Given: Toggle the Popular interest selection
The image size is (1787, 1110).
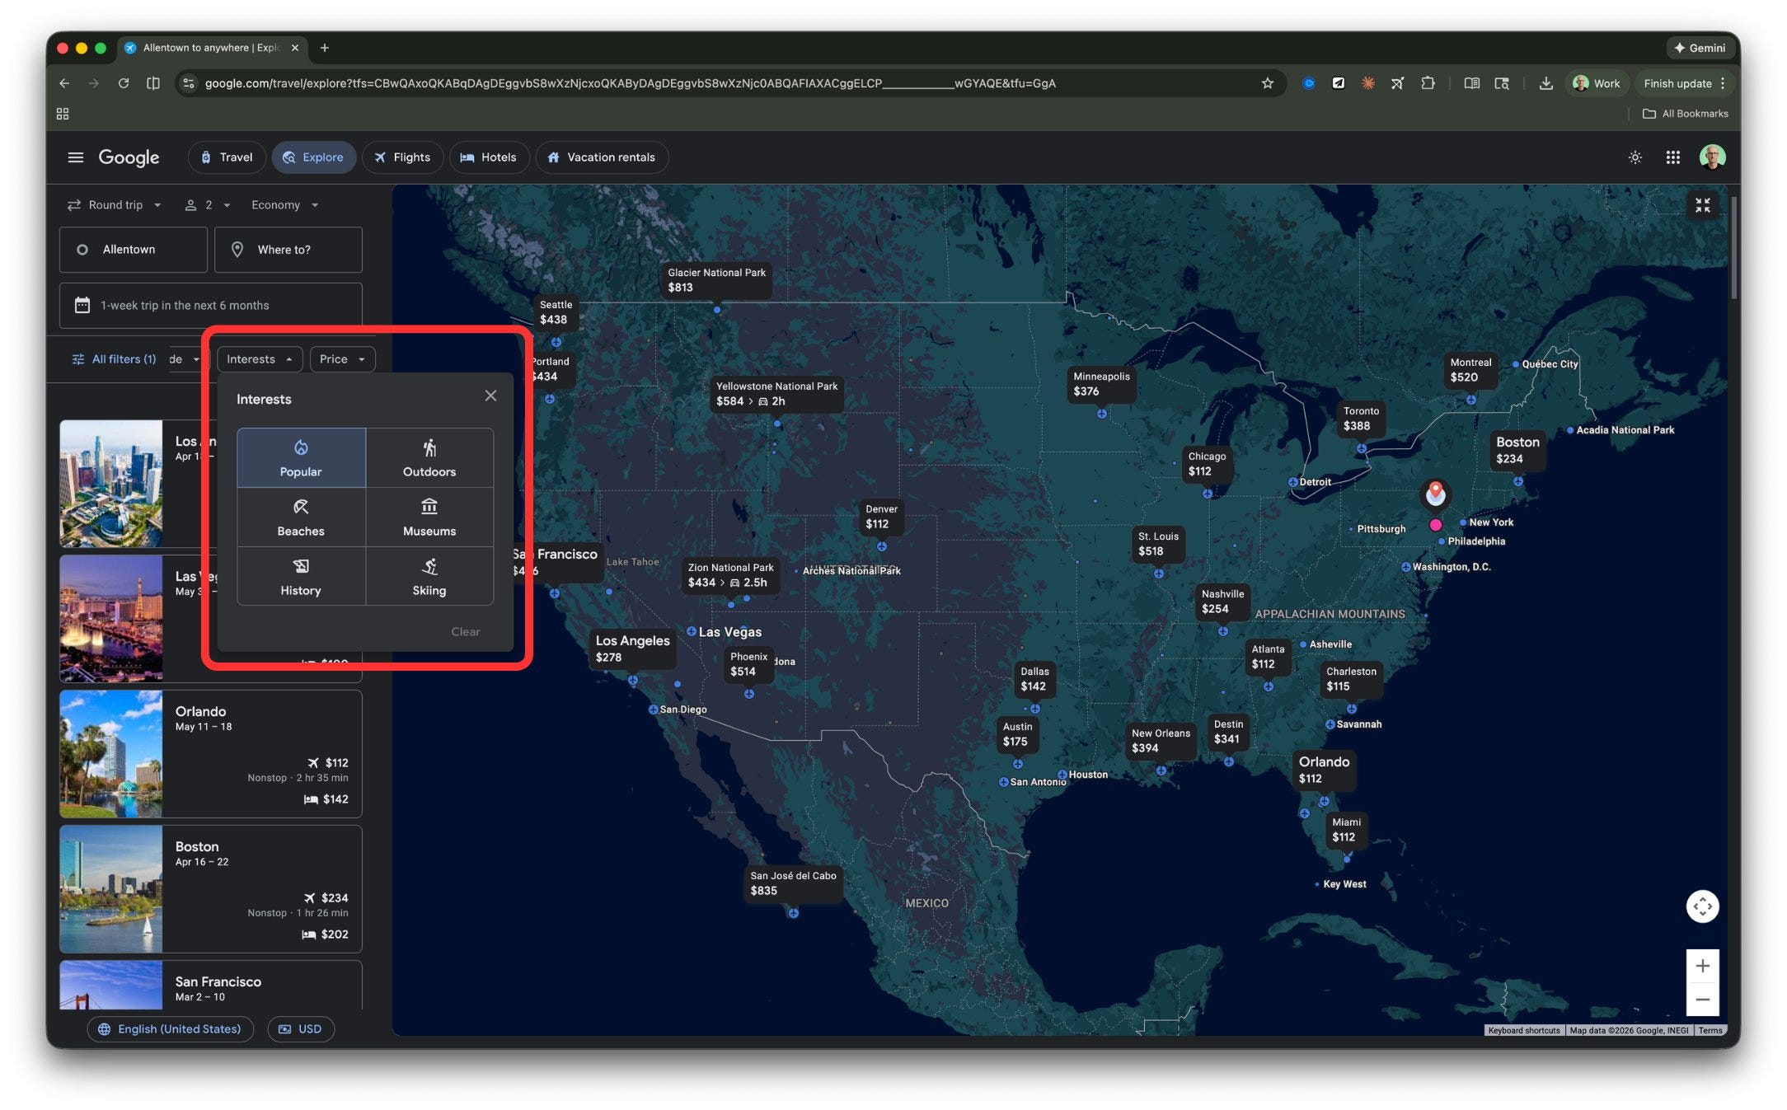Looking at the screenshot, I should pos(301,457).
